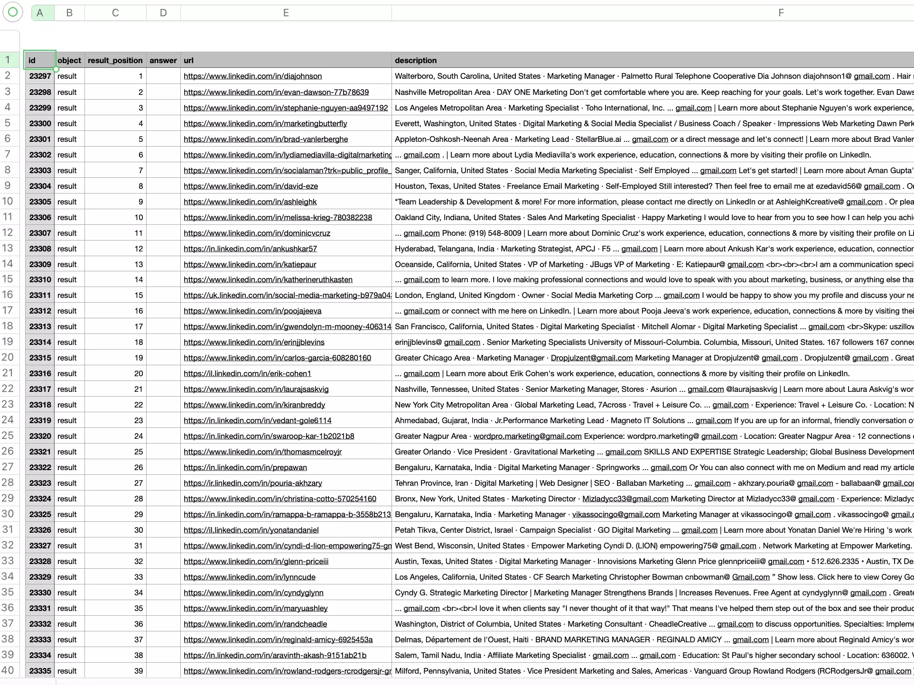Click the table selection circle handle
Screen dimensions: 914x685
click(13, 12)
